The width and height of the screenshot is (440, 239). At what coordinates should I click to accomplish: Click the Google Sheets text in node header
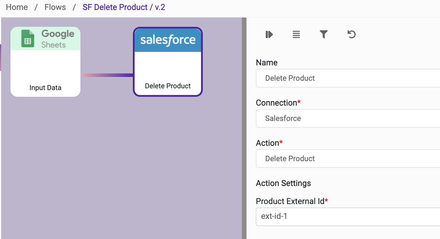[x=57, y=38]
